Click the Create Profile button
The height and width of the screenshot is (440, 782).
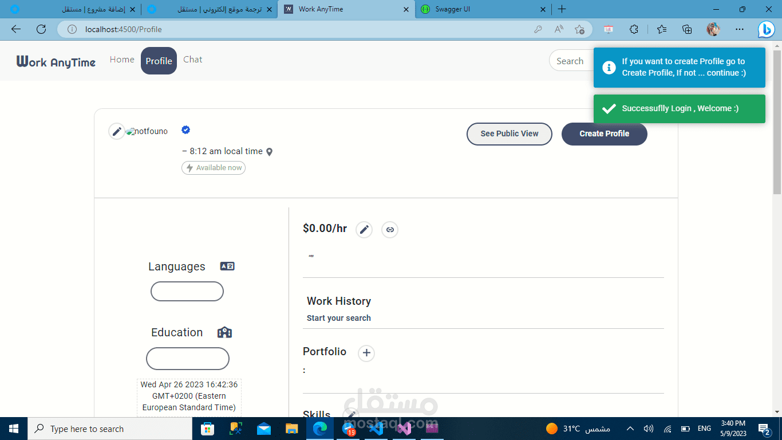tap(605, 134)
